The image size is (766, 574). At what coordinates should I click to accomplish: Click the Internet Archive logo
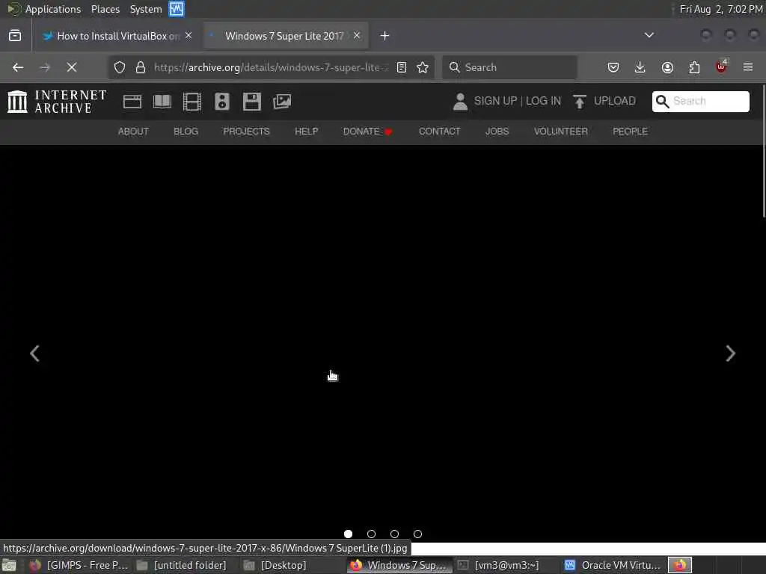tap(57, 102)
